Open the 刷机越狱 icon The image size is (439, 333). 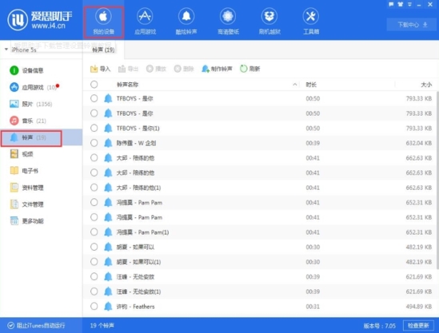coord(269,16)
